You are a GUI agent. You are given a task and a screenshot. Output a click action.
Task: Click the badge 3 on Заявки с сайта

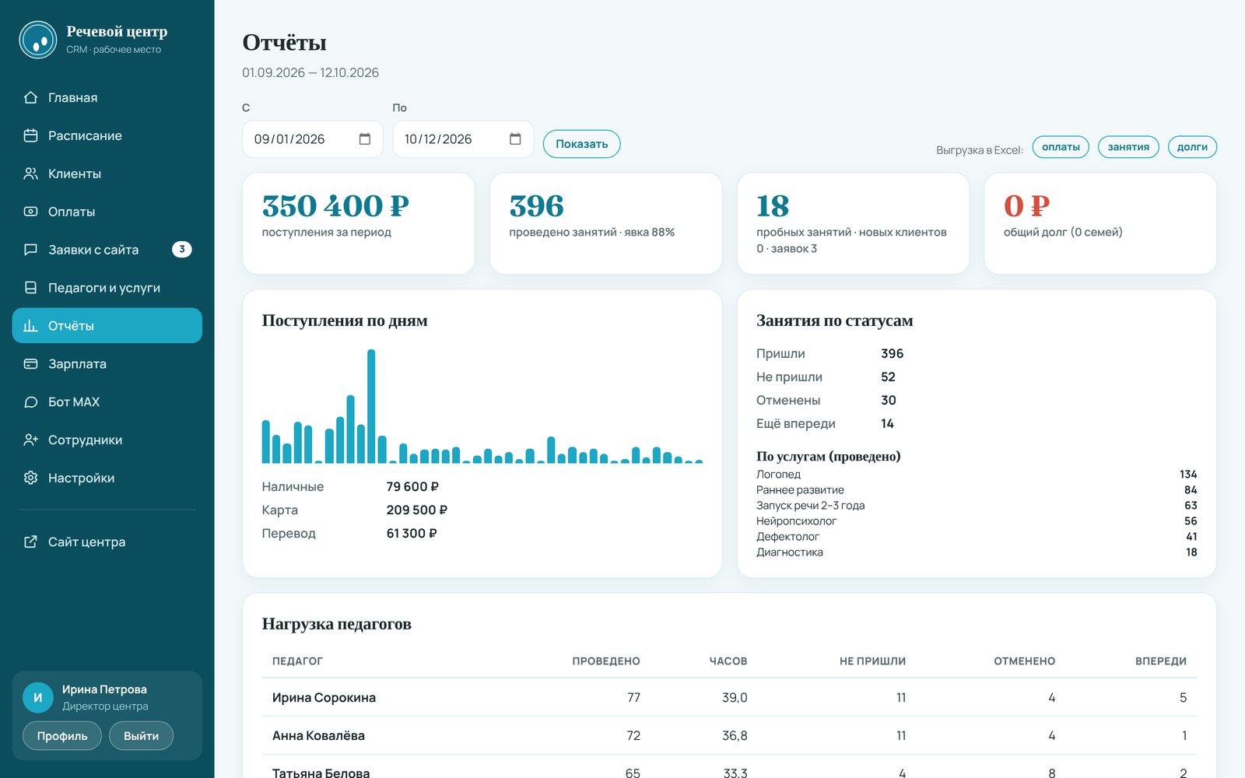tap(181, 250)
